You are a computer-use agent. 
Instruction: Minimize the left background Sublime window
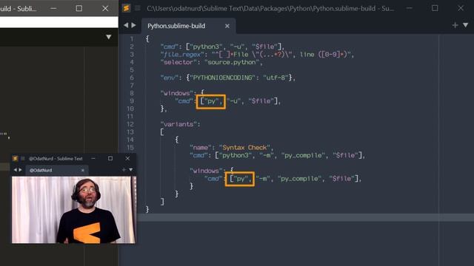[x=53, y=8]
